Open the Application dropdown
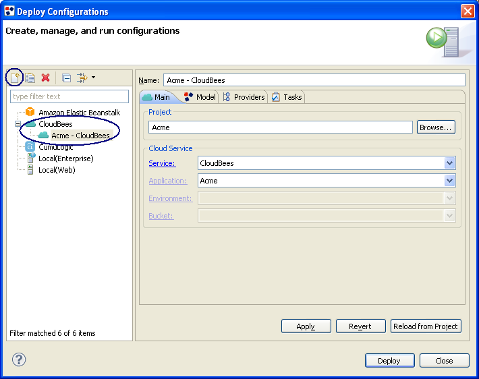 [x=449, y=181]
